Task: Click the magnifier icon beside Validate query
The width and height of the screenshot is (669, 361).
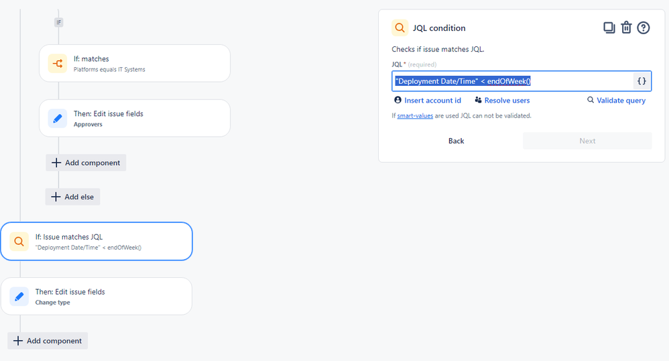Action: (591, 100)
